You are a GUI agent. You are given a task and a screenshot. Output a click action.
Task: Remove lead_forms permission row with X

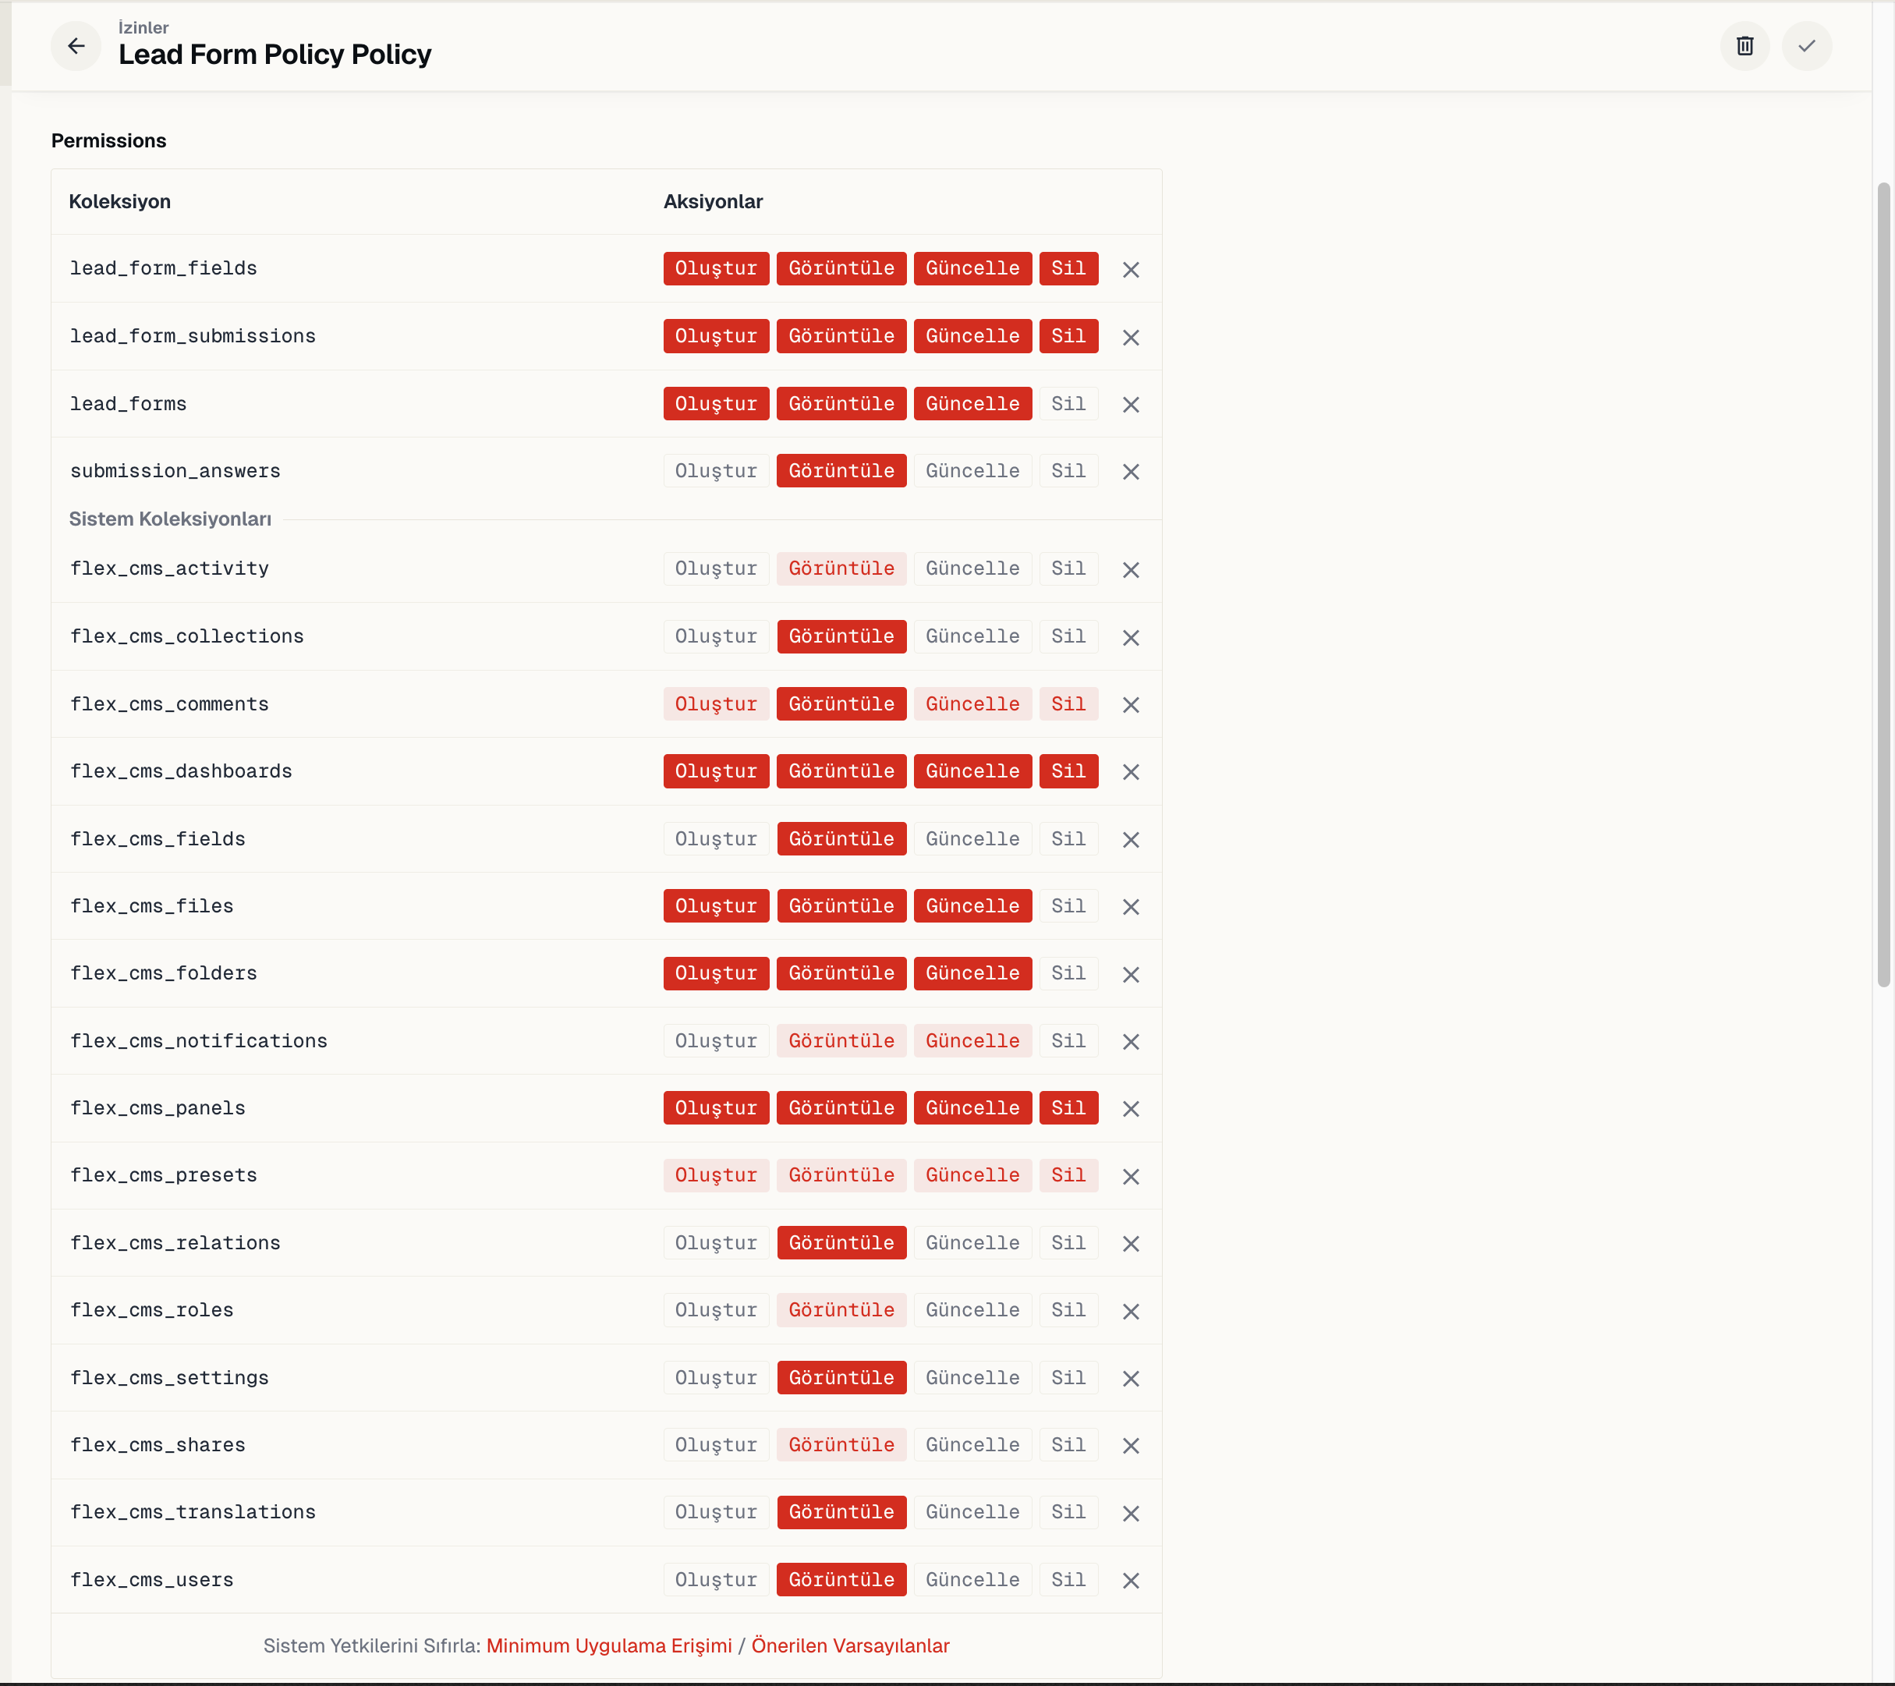1130,405
